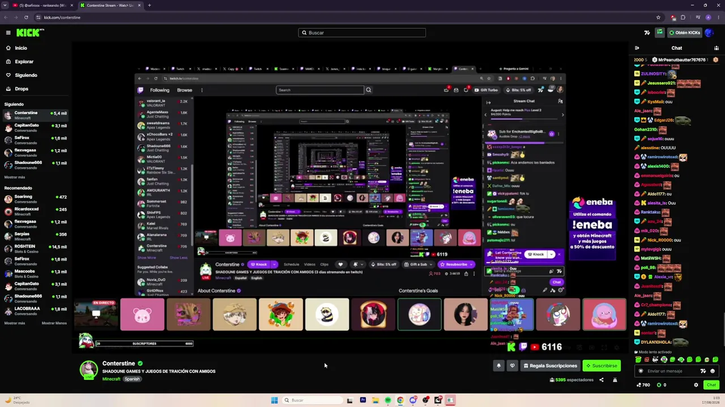
Task: Click the first green quick emote in chat
Action: (x=638, y=360)
